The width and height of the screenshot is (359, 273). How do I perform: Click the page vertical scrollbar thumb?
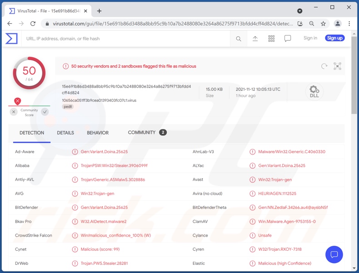[354, 75]
